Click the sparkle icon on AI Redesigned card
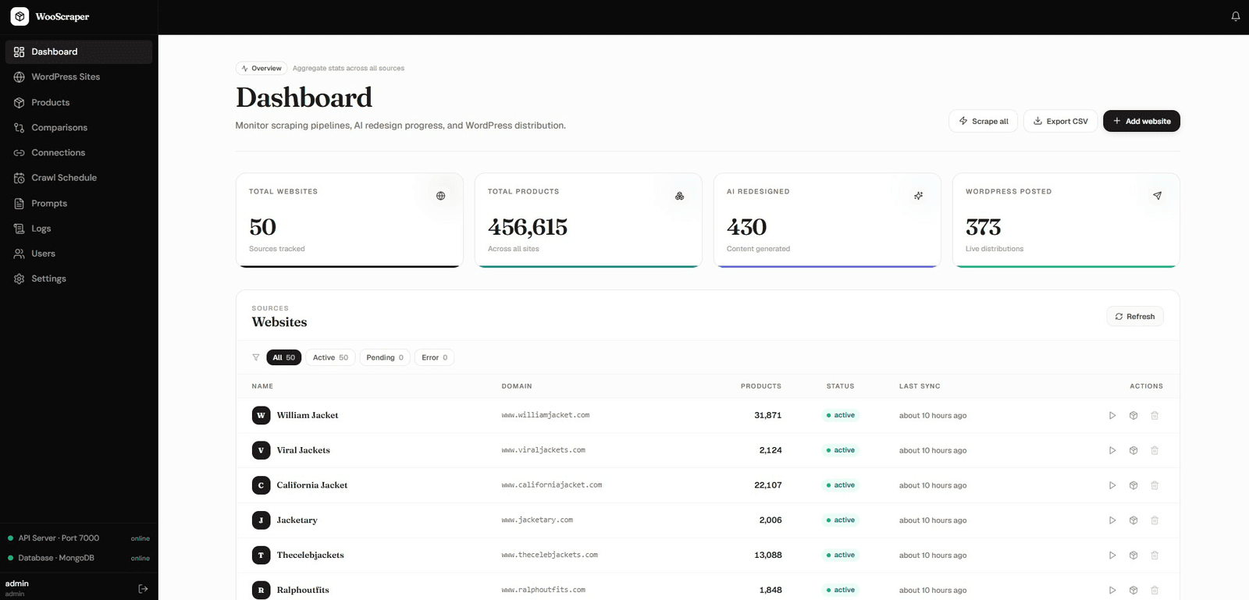Image resolution: width=1249 pixels, height=600 pixels. point(918,196)
